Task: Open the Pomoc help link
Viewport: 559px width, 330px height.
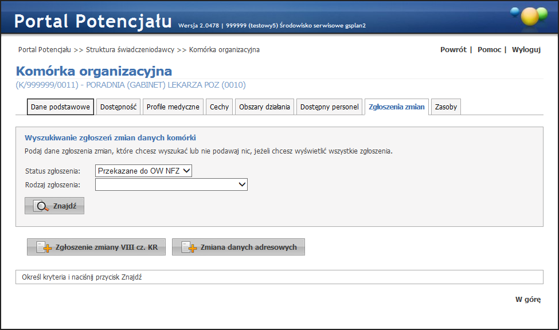Action: pyautogui.click(x=489, y=50)
